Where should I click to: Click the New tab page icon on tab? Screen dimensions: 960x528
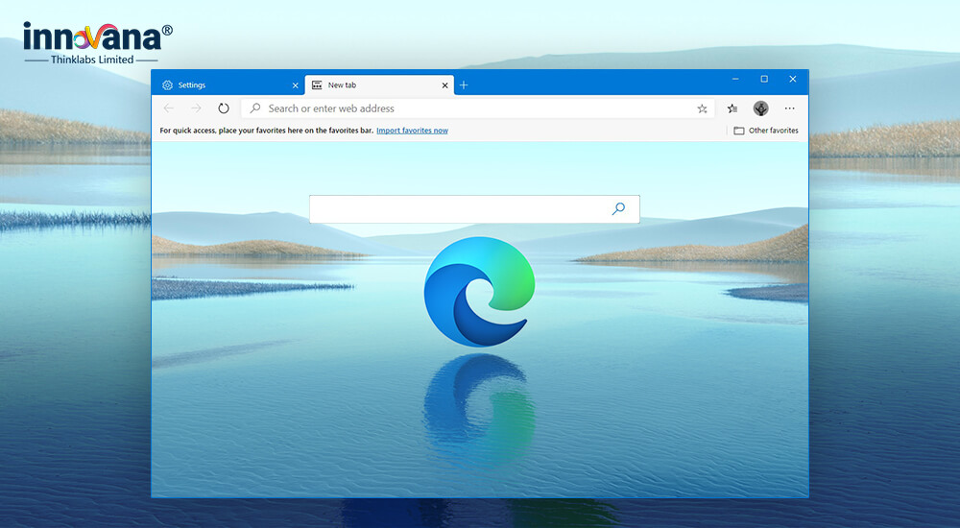317,85
